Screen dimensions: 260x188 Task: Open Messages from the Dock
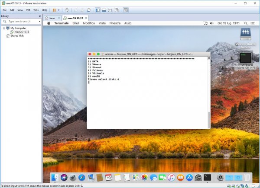[153, 178]
